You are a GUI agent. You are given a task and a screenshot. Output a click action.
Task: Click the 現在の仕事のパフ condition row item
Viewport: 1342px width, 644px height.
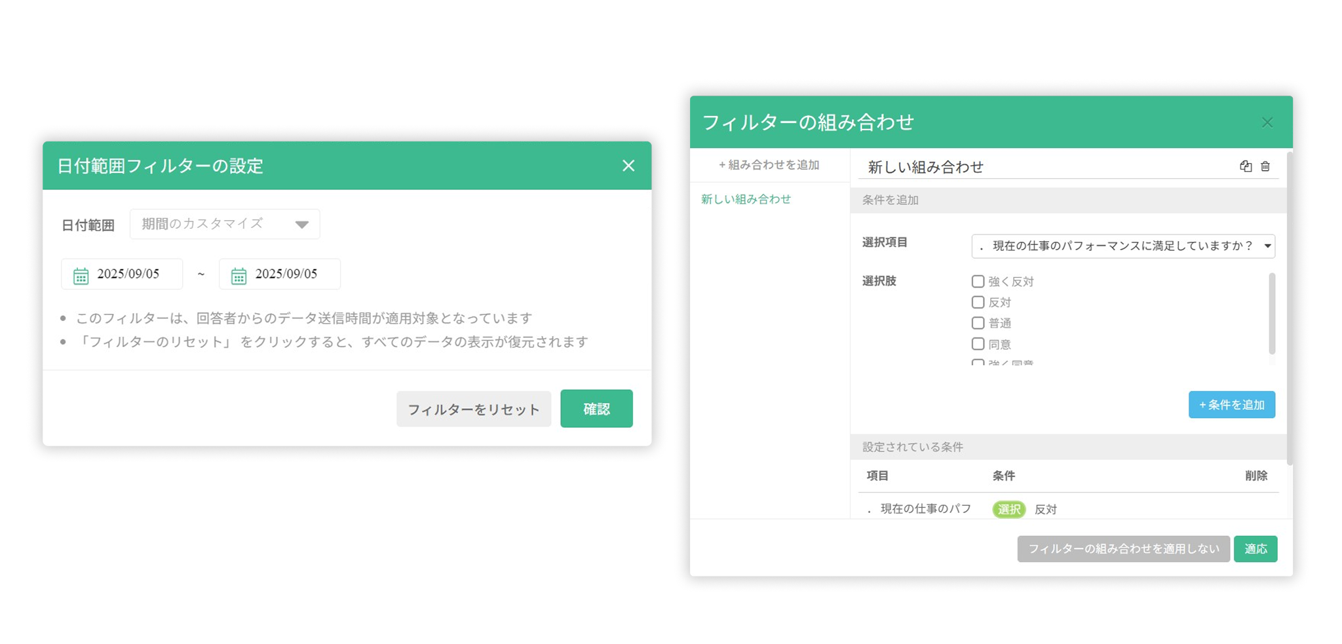(x=919, y=509)
